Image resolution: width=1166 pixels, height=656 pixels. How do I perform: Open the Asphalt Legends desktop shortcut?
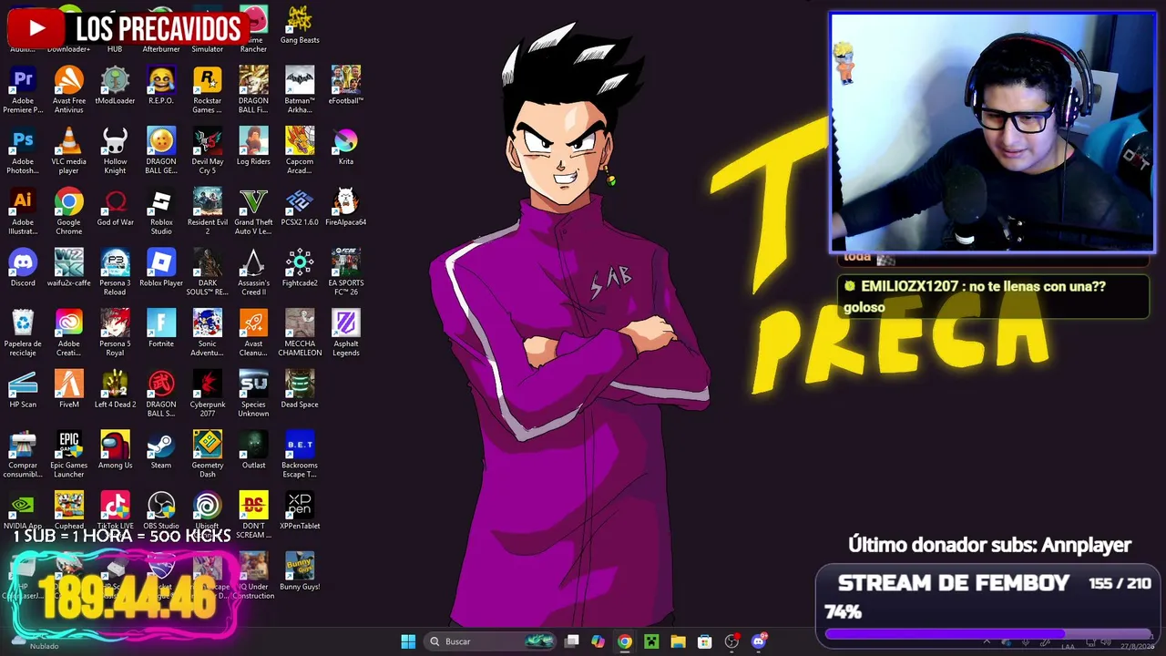[346, 333]
